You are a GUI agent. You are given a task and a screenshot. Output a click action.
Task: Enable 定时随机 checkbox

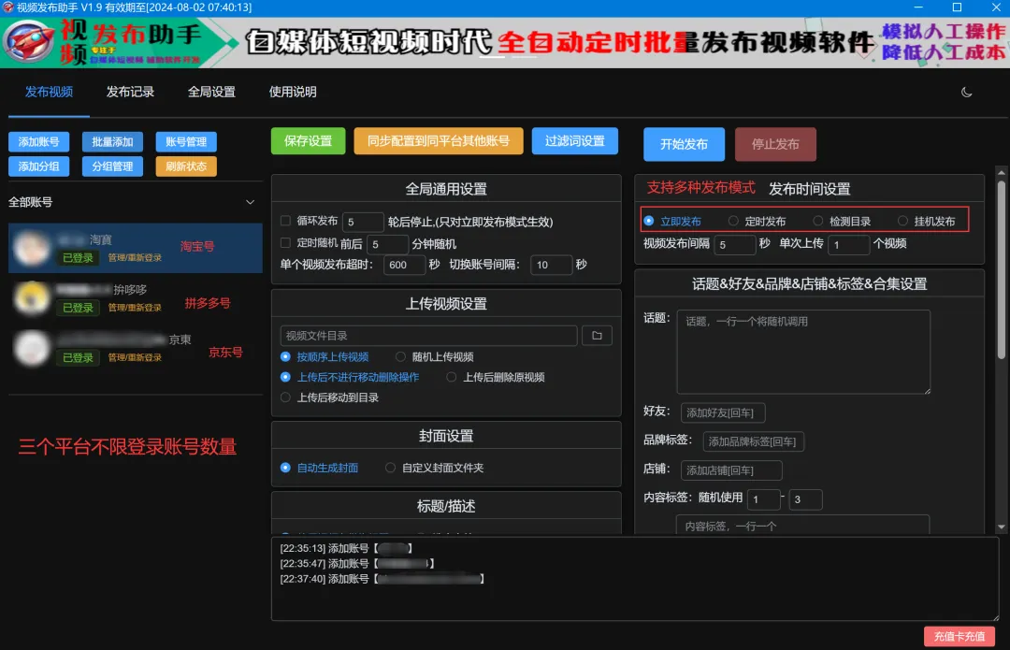(285, 243)
